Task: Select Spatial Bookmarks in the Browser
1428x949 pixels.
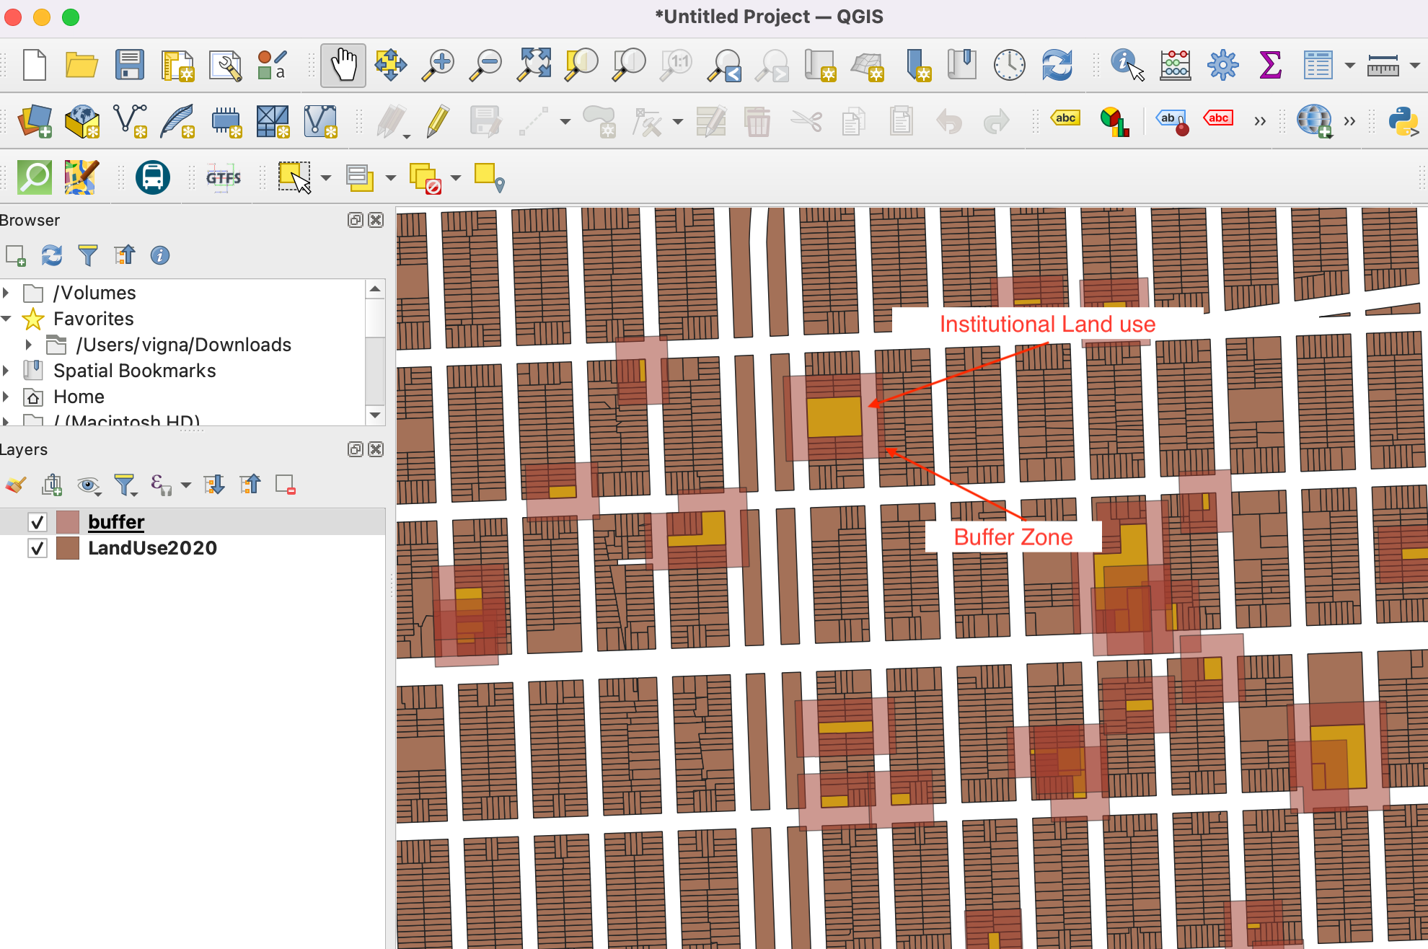Action: pyautogui.click(x=134, y=371)
